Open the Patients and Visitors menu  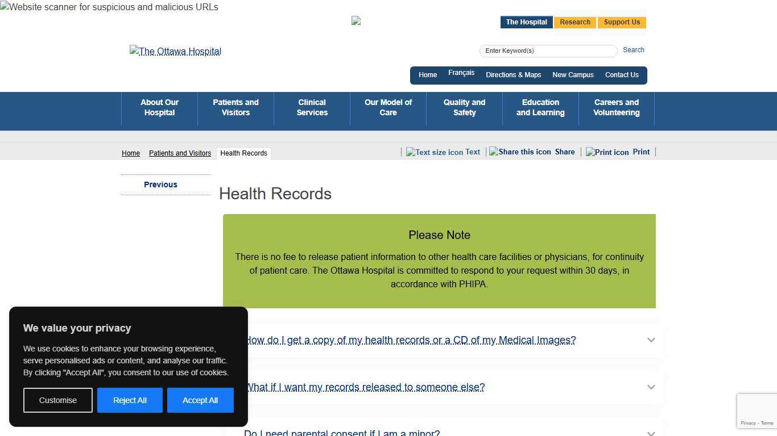(235, 108)
